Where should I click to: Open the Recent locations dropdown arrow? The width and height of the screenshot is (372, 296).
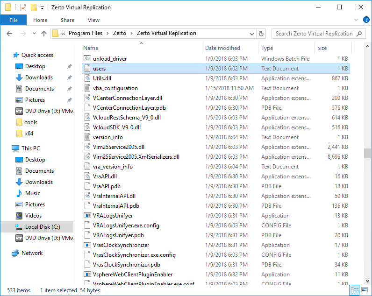pyautogui.click(x=34, y=34)
